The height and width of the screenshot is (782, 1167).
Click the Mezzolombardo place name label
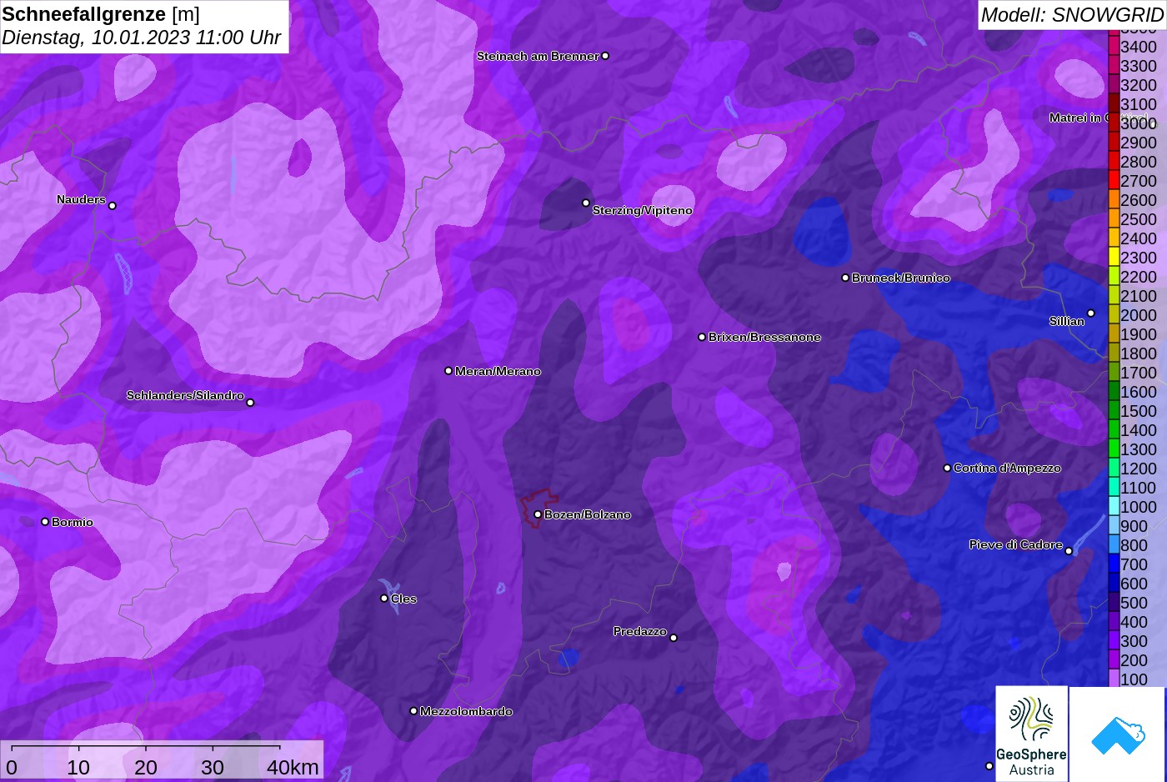click(467, 711)
